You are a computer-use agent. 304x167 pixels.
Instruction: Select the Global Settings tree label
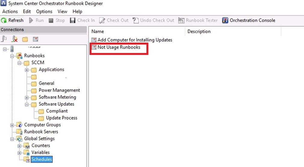point(39,138)
